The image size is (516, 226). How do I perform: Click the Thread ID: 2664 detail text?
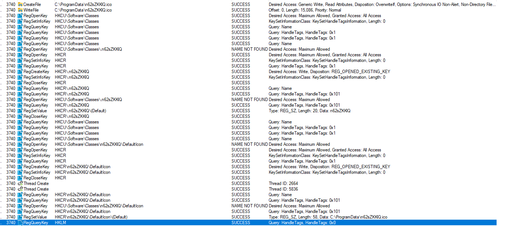click(x=283, y=183)
